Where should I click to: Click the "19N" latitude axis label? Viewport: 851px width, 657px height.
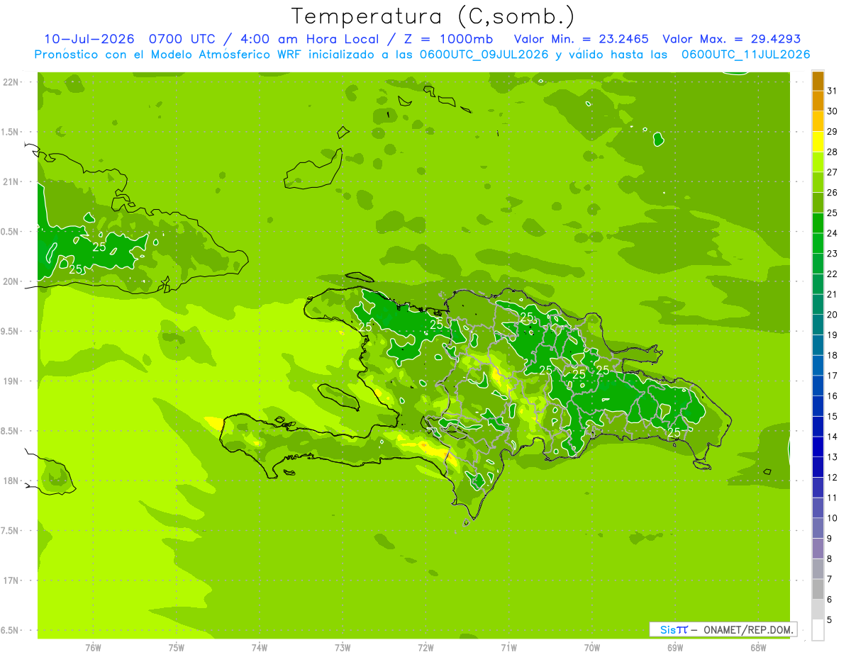(12, 381)
